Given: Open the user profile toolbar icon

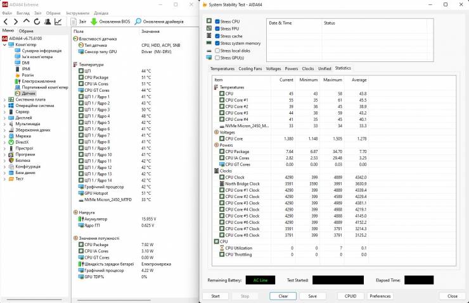Looking at the screenshot, I should tap(48, 22).
